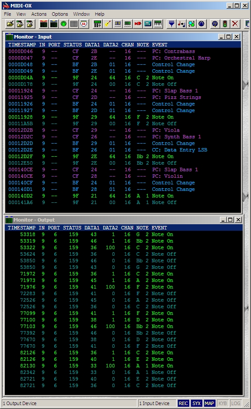The image size is (251, 409).
Task: Open the Options menu
Action: pos(59,14)
